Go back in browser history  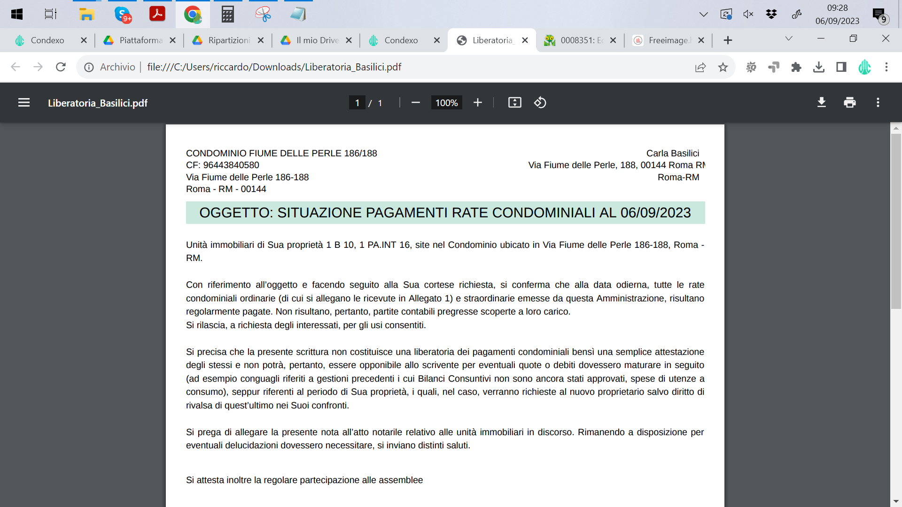click(16, 67)
